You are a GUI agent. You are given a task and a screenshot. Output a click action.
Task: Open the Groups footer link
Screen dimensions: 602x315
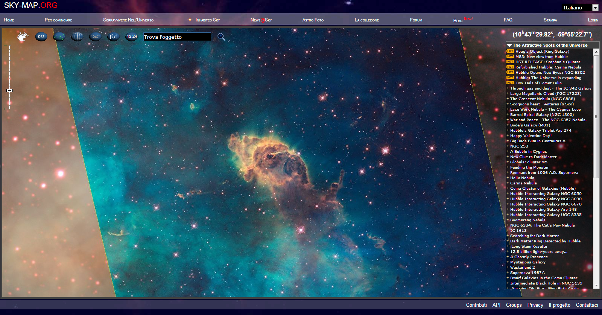tap(514, 305)
